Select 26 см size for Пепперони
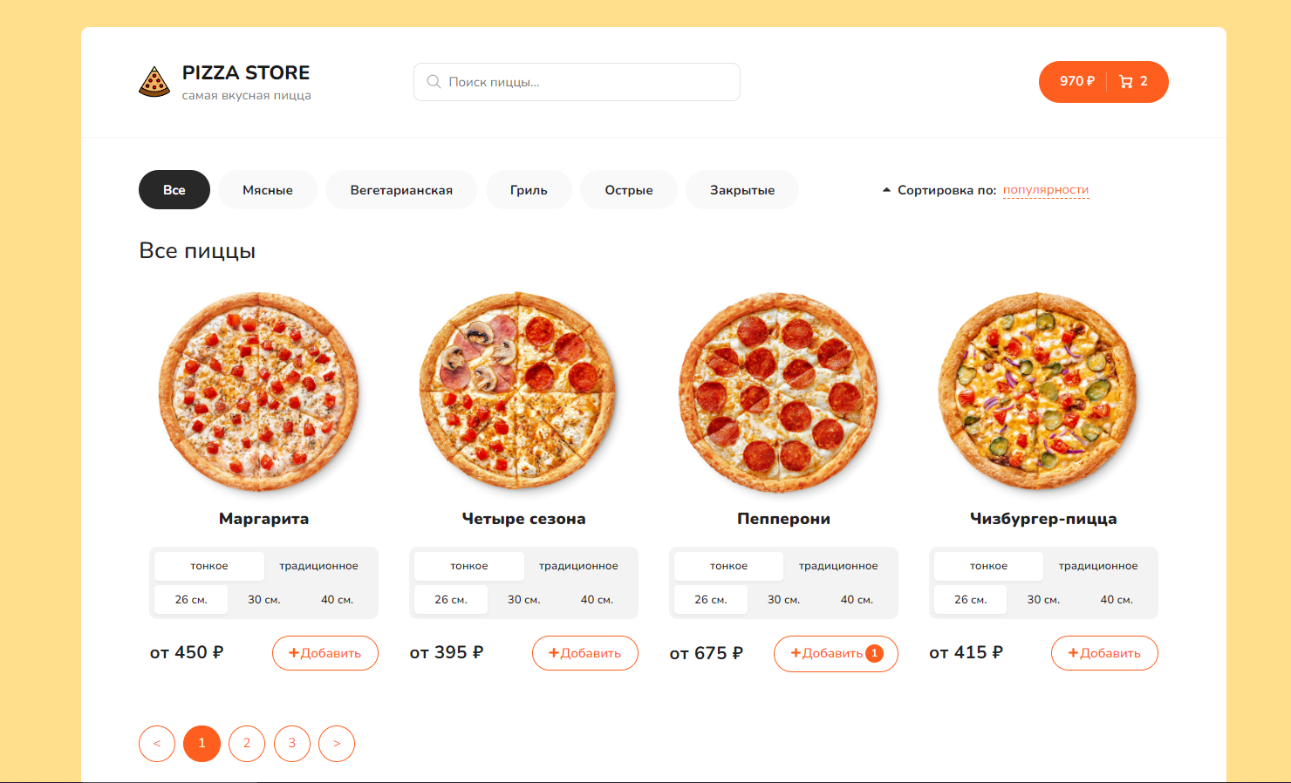1291x783 pixels. 710,599
